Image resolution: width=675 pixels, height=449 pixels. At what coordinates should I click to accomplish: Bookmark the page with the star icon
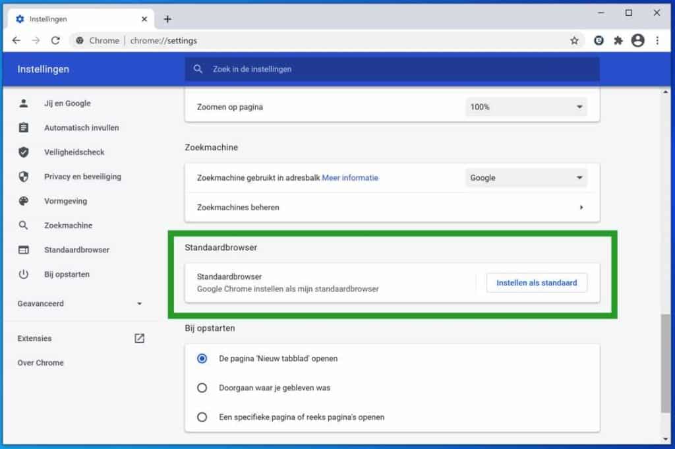click(x=573, y=40)
